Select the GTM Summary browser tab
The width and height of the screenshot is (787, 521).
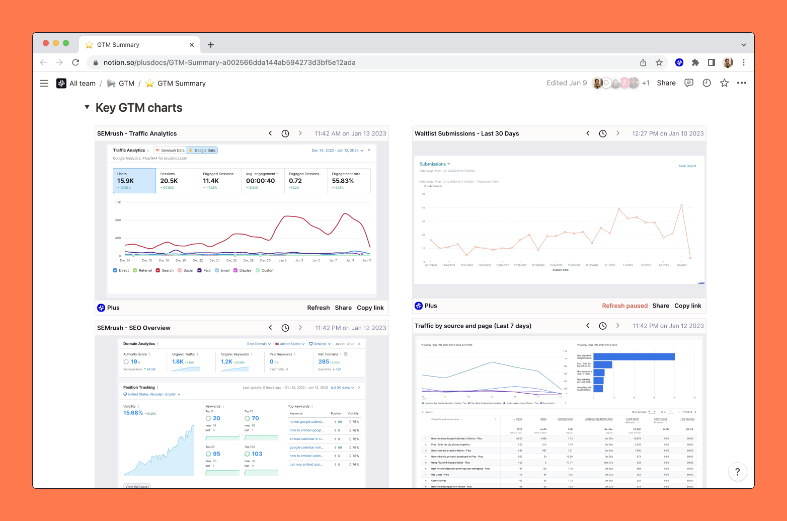140,45
